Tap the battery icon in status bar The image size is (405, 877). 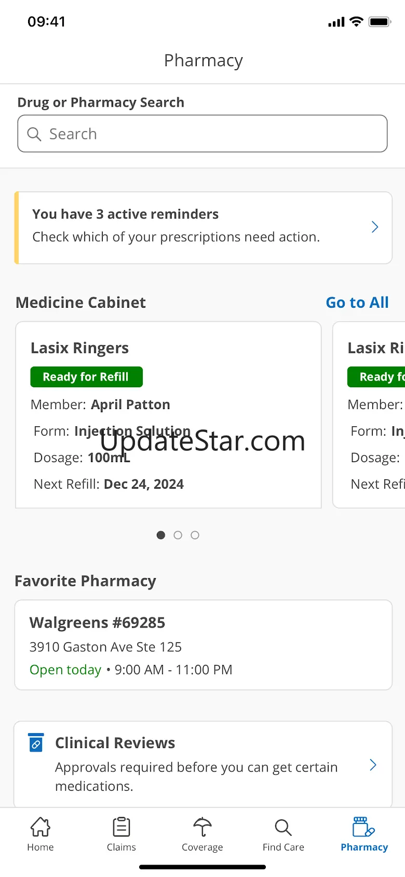(380, 22)
